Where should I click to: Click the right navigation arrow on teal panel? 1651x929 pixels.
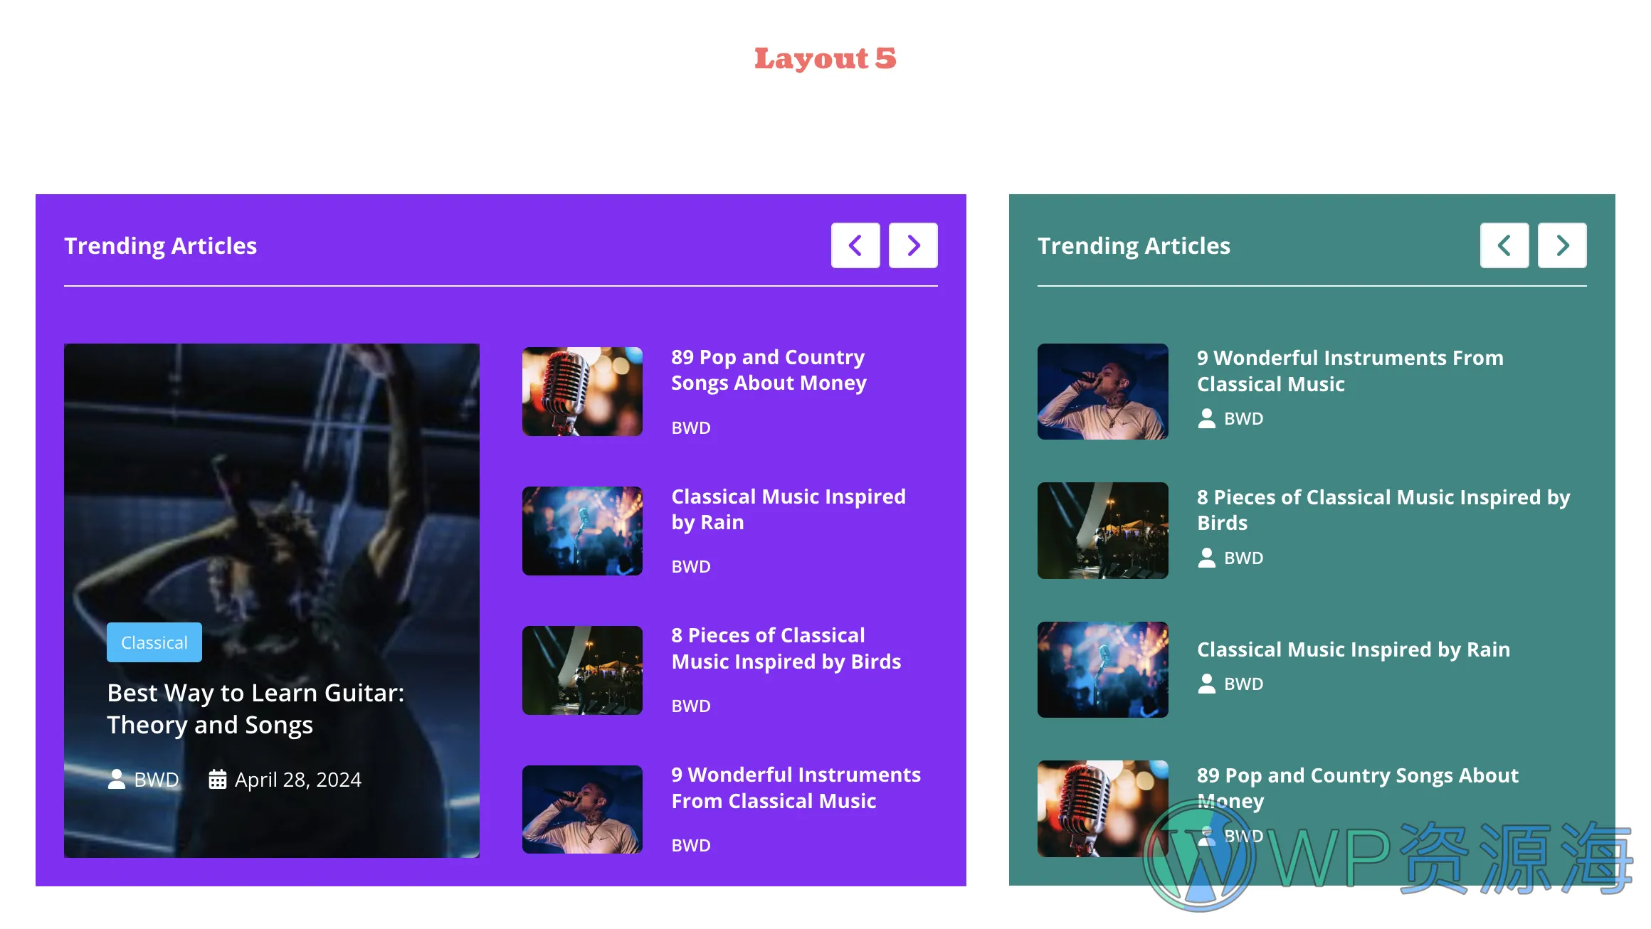click(x=1563, y=246)
